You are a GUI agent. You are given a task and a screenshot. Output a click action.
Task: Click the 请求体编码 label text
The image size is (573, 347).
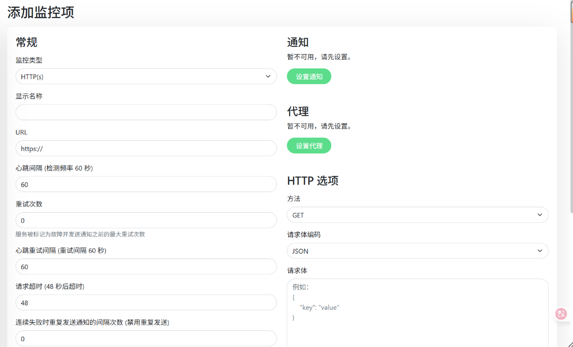[303, 235]
